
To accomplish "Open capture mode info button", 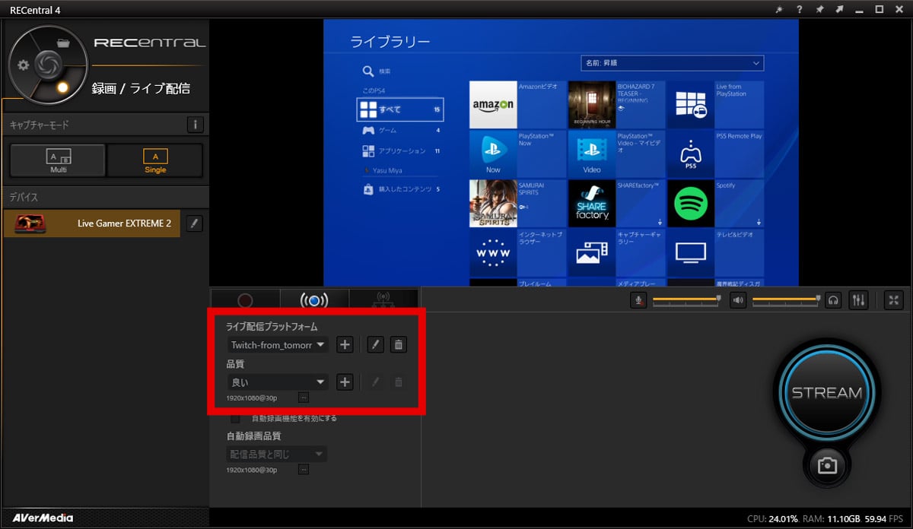I will pos(196,125).
